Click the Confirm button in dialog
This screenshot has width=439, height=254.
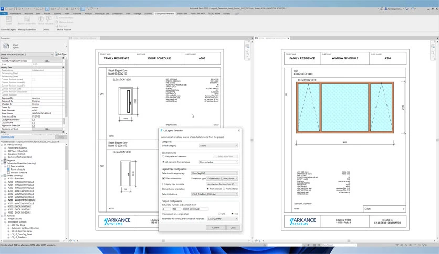point(216,228)
